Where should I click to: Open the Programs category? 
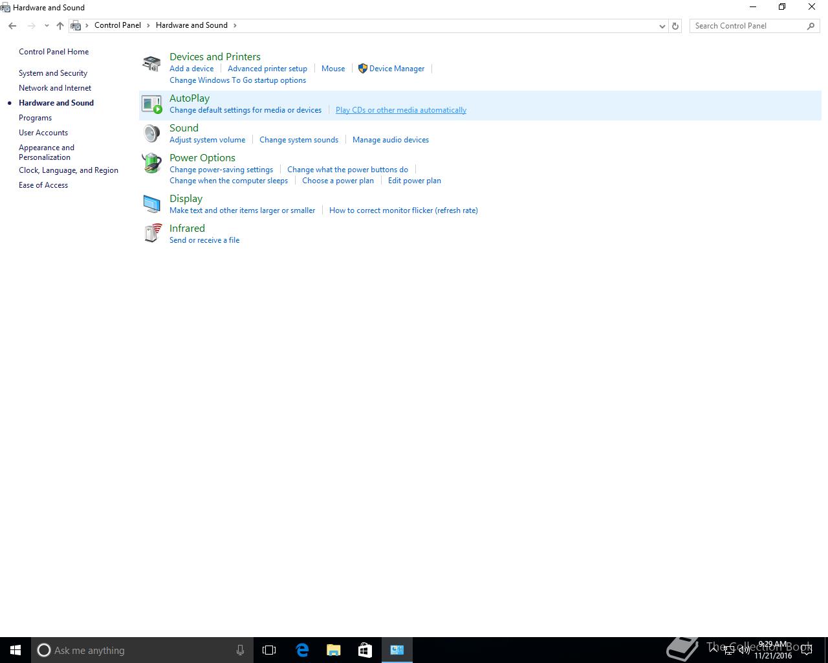pos(35,118)
